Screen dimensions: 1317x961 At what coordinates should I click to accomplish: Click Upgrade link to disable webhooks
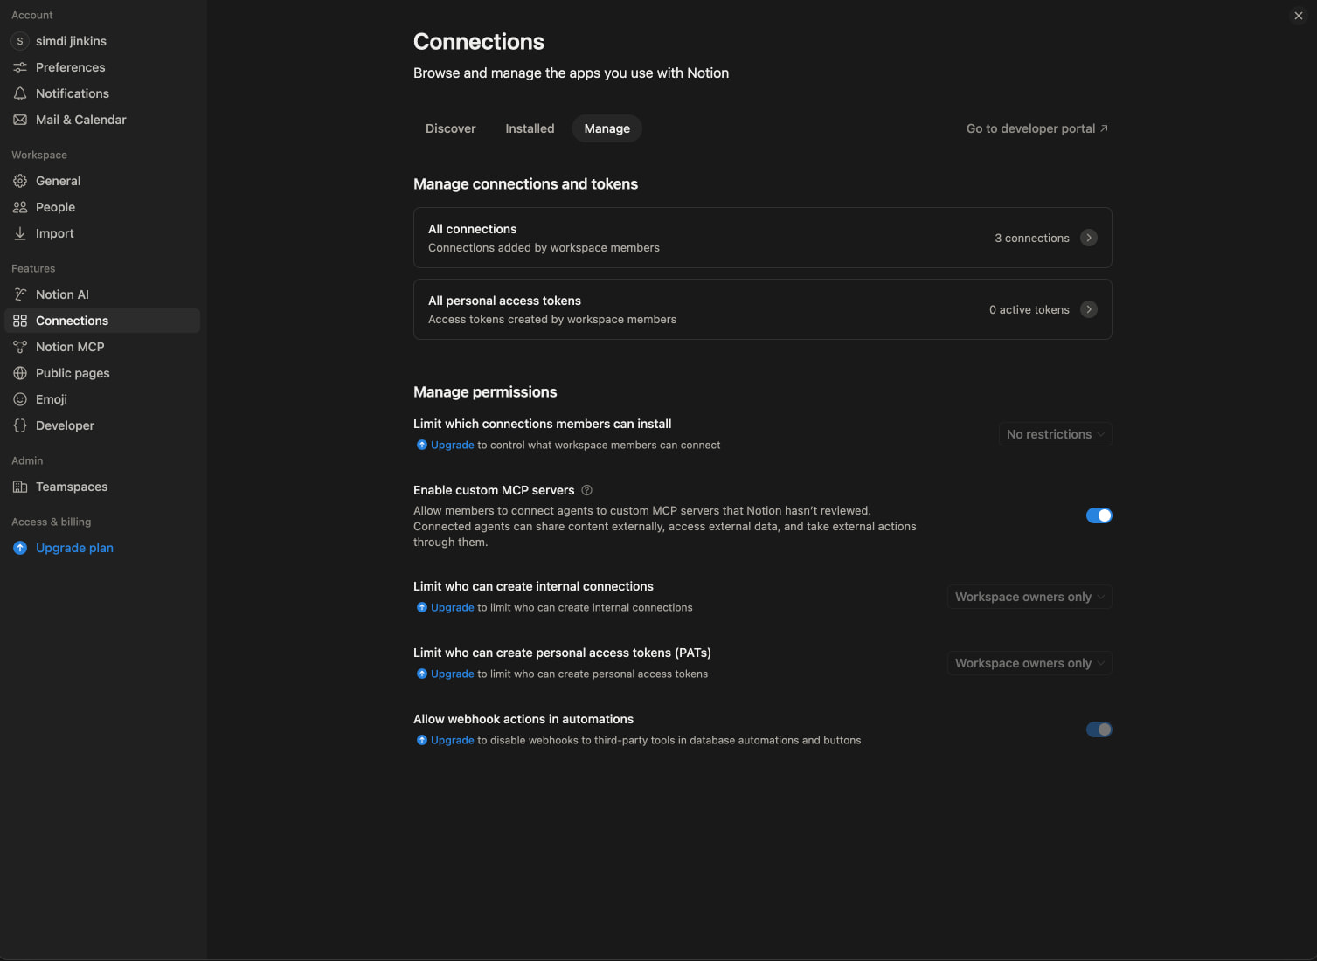pos(453,740)
